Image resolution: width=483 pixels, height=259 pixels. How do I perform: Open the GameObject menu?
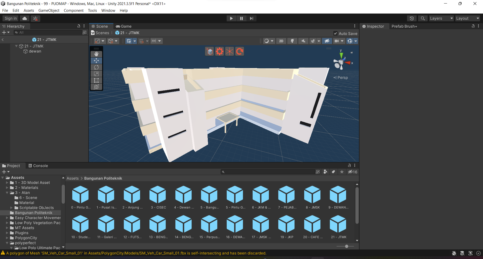49,11
